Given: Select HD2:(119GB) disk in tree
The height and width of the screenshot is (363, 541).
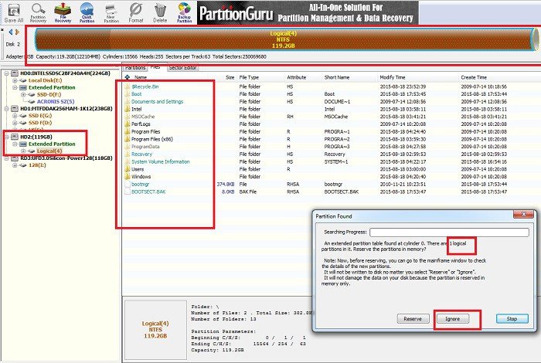Looking at the screenshot, I should 36,137.
